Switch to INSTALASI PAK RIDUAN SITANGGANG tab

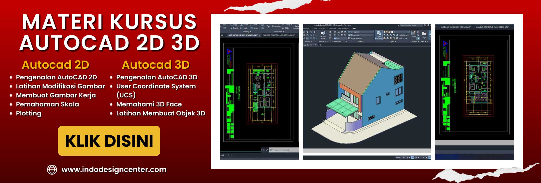tap(456, 27)
